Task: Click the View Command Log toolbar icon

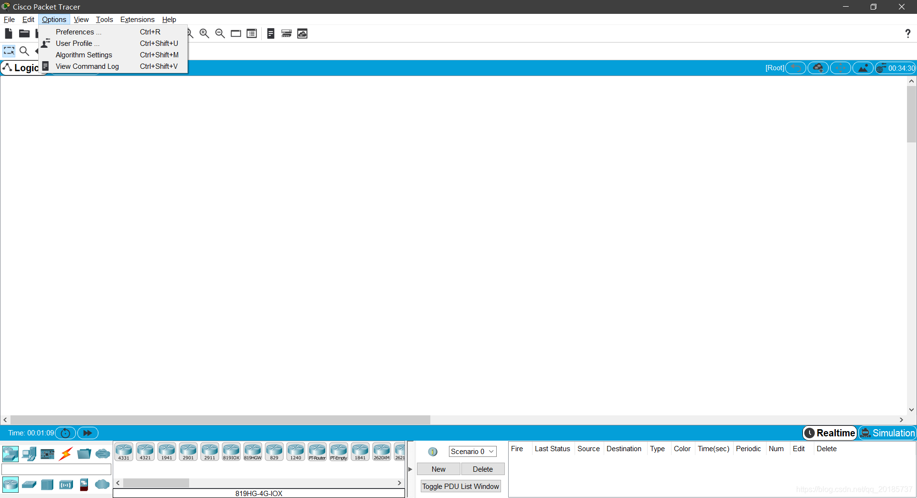Action: [x=271, y=33]
